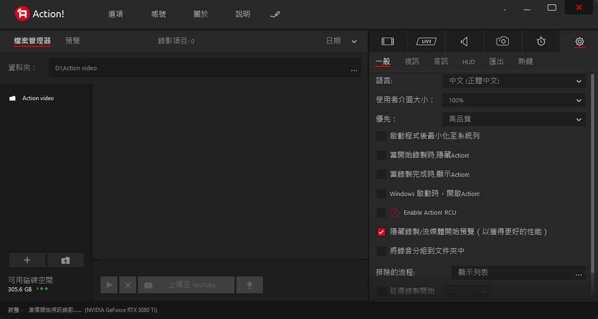Click the 錄影項目: 0 count text

pos(176,41)
